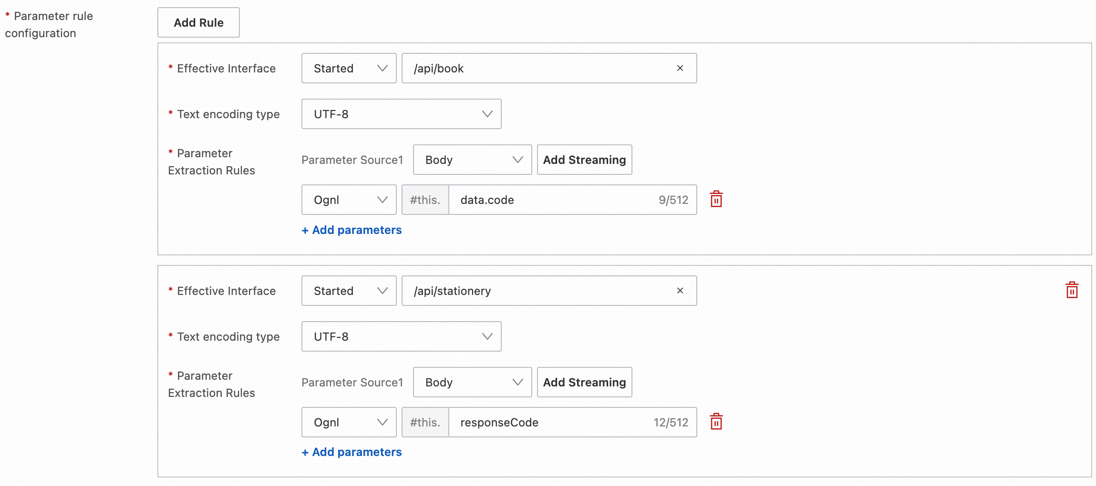Delete the responseCode parameter row
The image size is (1096, 486).
point(716,422)
